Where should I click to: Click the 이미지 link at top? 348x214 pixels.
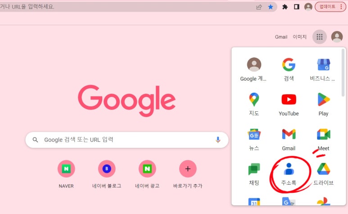tap(300, 37)
